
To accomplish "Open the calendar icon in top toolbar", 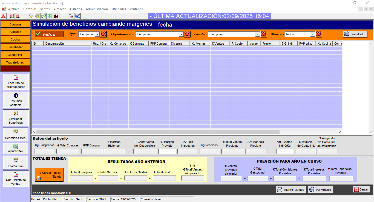I will 71,16.
